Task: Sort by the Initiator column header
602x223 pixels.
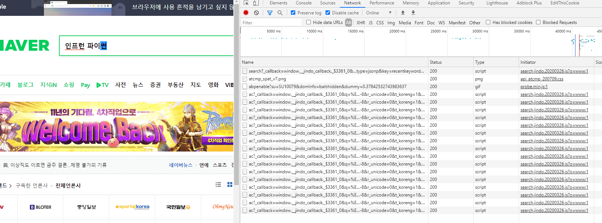Action: [556, 62]
